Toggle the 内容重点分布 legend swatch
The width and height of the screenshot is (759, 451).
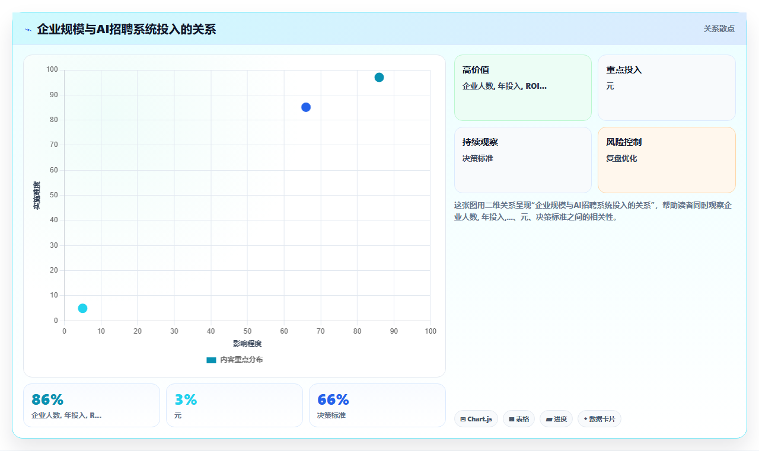coord(211,360)
